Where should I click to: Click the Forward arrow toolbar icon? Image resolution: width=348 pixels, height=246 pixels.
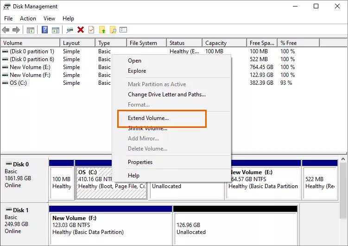click(16, 30)
